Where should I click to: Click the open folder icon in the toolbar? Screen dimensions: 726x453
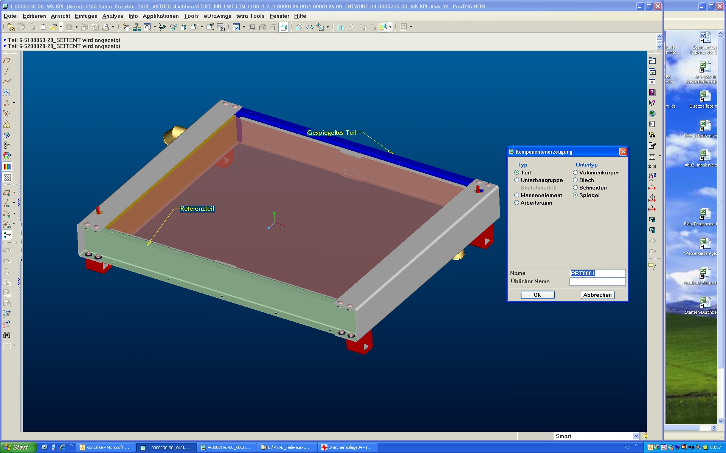click(53, 27)
